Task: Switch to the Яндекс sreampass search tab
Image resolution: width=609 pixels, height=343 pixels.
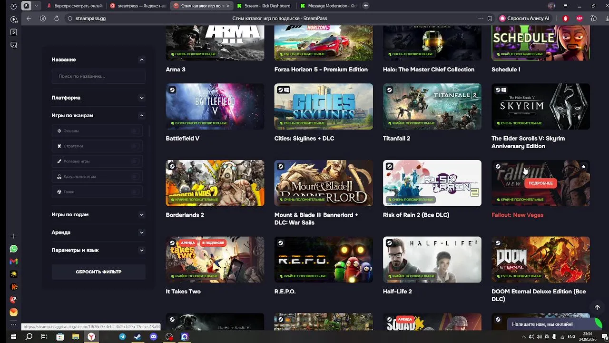Action: click(x=138, y=6)
